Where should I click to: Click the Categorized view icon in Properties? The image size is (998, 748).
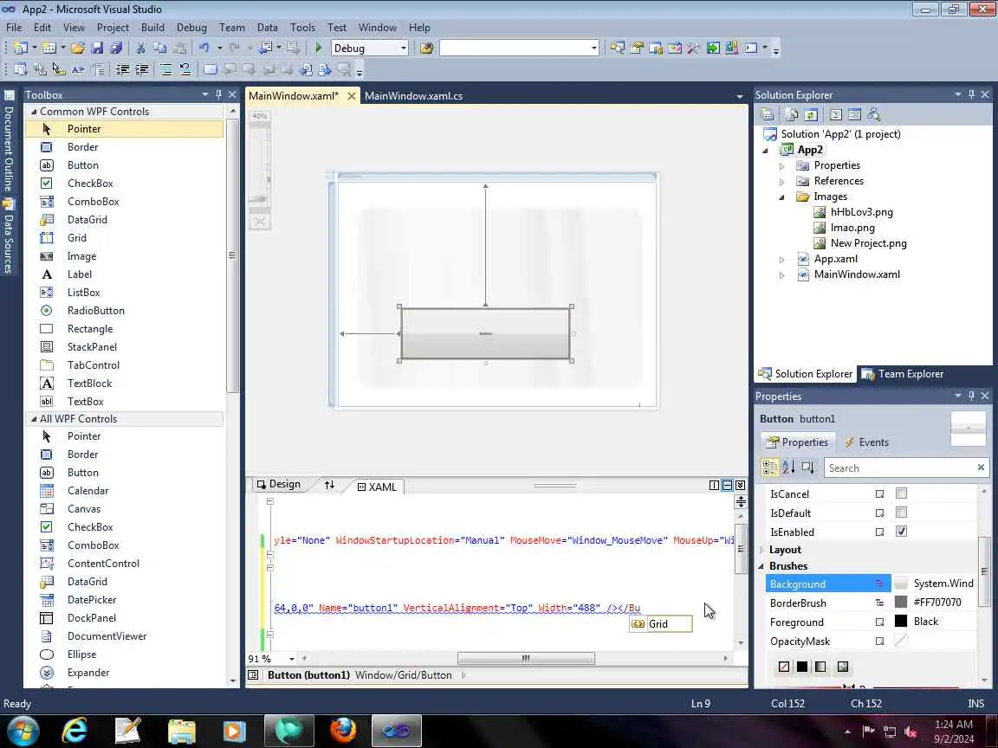(769, 467)
